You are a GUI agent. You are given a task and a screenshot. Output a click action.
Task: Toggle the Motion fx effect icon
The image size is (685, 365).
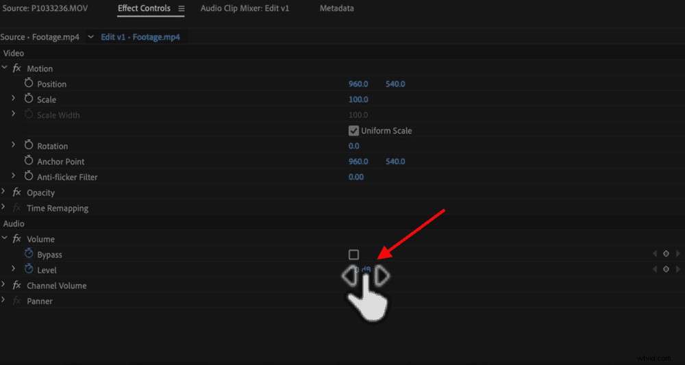[x=16, y=68]
